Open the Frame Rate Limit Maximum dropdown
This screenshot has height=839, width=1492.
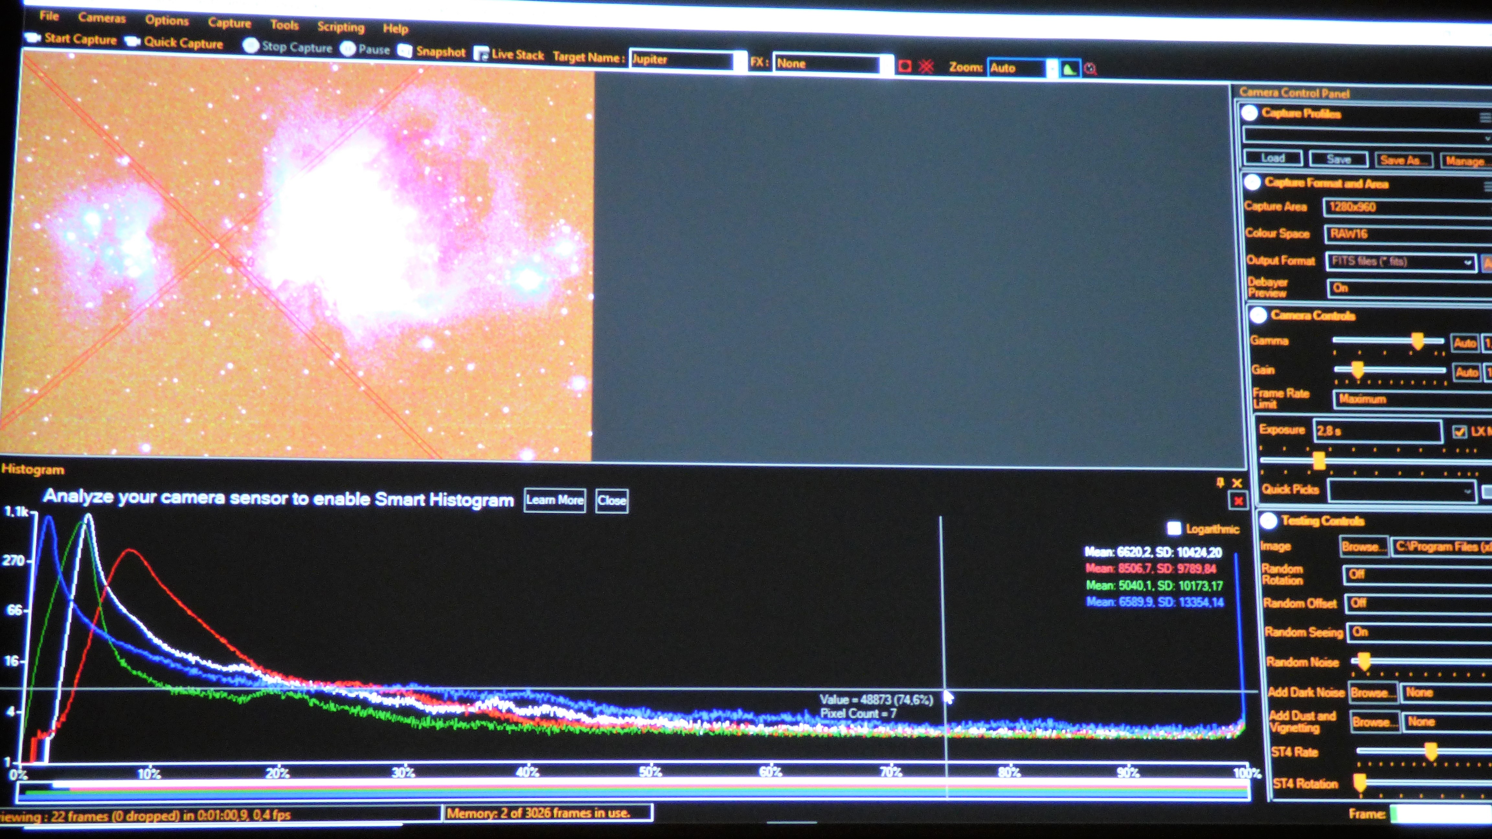coord(1412,399)
